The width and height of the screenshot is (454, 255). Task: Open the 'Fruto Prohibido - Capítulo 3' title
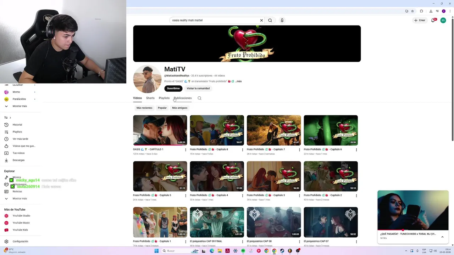(266, 195)
